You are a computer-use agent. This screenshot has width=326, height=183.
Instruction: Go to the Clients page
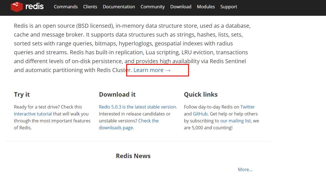pos(90,7)
